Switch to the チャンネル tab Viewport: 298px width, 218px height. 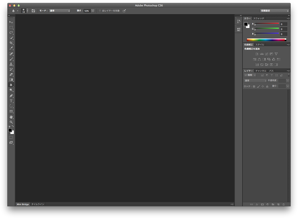[261, 71]
